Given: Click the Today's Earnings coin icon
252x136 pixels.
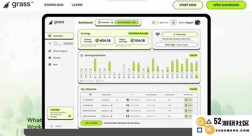Looking at the screenshot, I should 132,41.
